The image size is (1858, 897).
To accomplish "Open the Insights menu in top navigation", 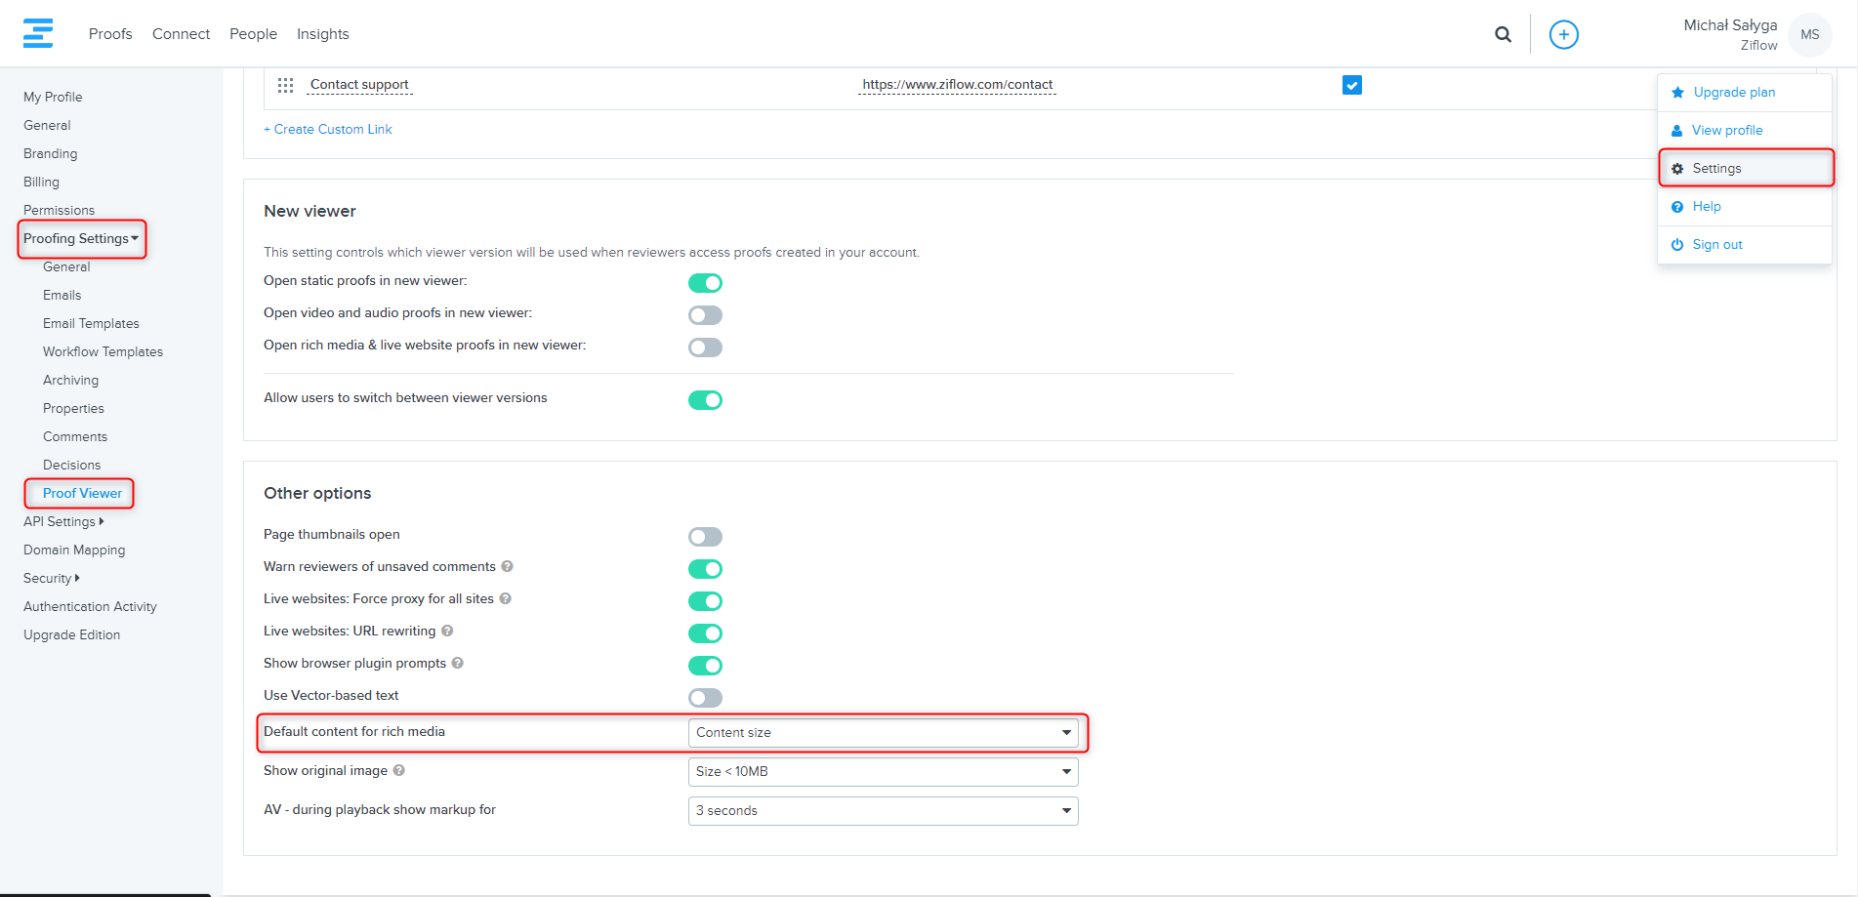I will (x=322, y=34).
